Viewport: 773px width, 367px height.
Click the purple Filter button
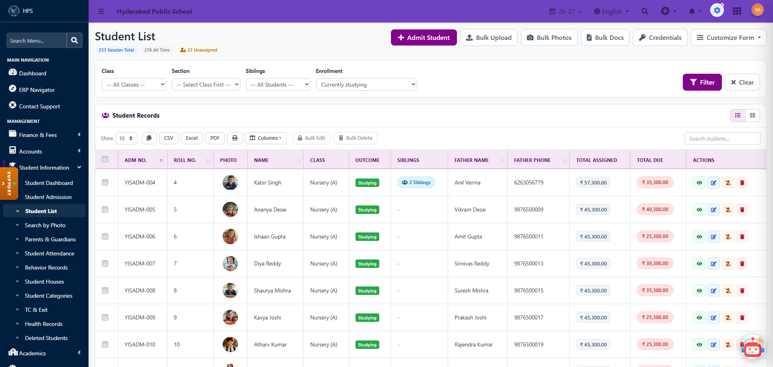702,82
